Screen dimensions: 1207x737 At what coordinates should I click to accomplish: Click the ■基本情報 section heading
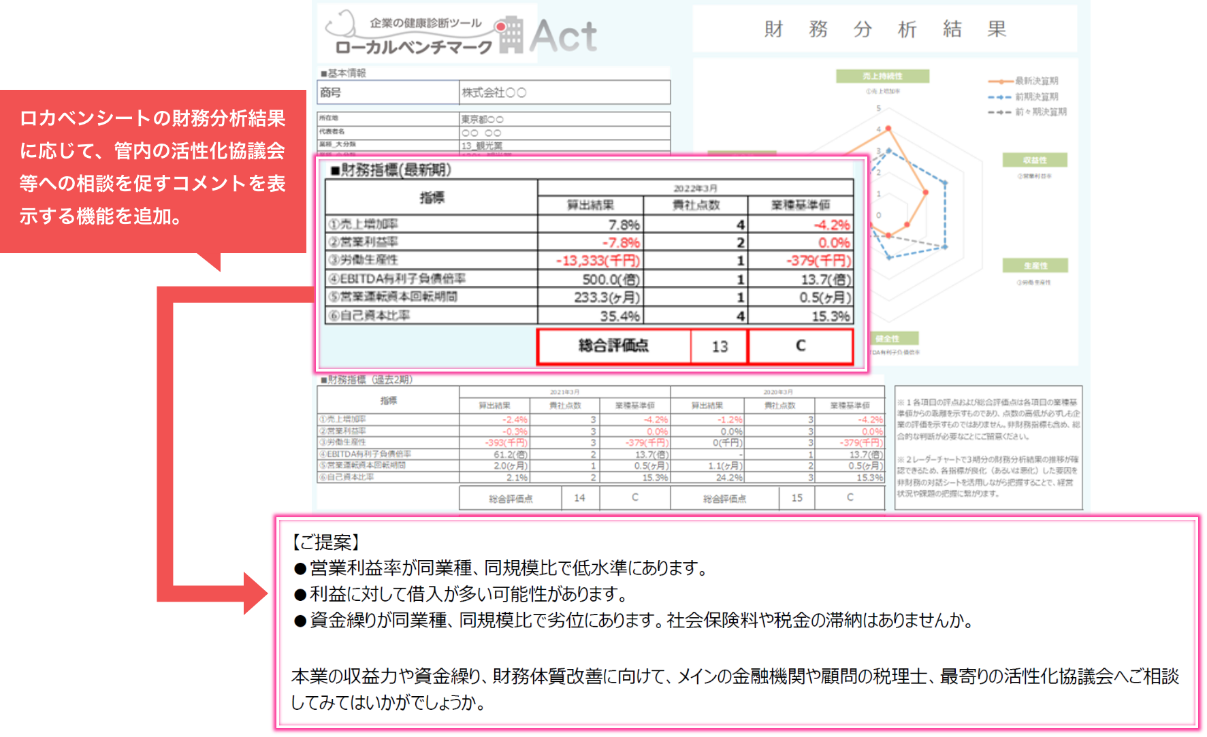point(344,73)
